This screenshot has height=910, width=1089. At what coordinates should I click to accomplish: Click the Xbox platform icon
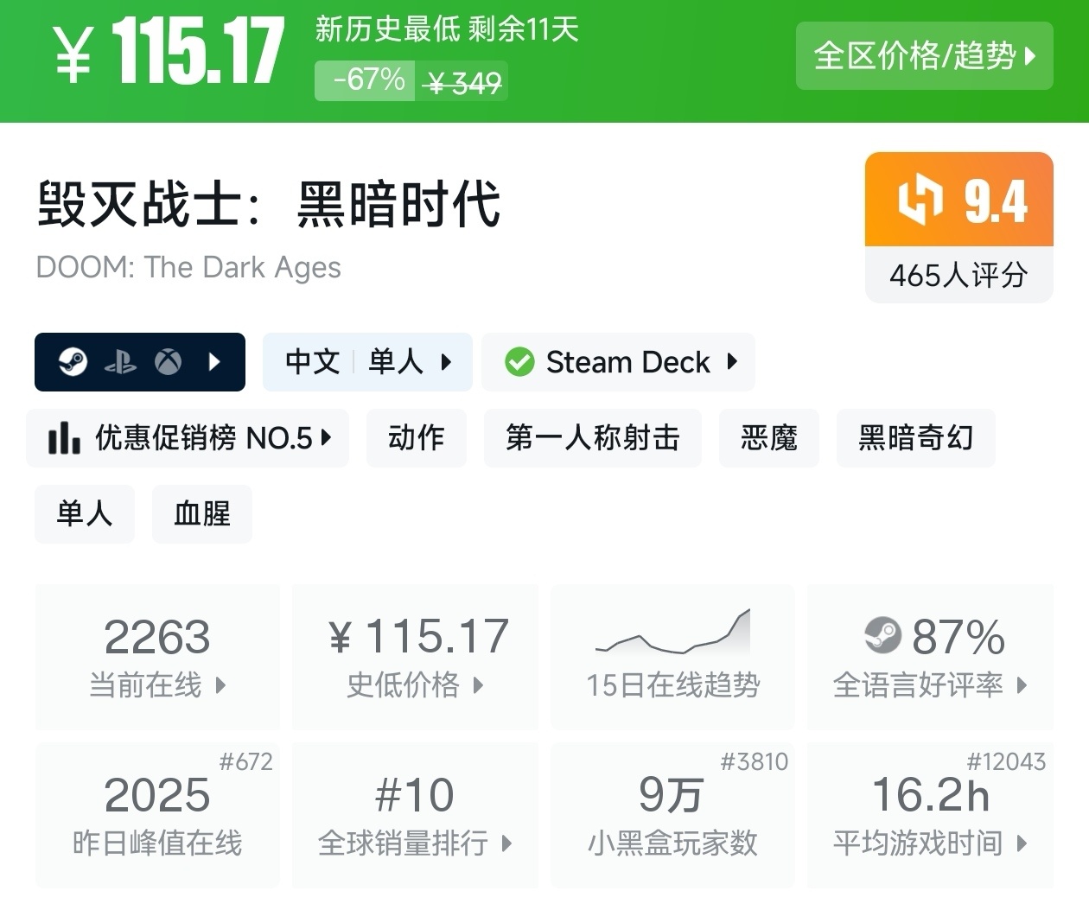point(168,361)
